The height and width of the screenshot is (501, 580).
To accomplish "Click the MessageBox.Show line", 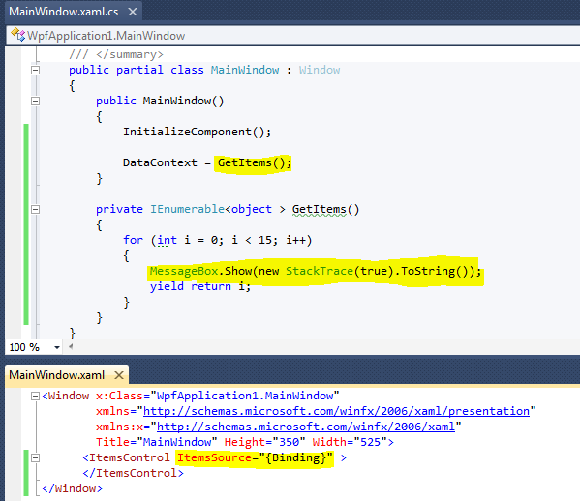I will click(x=315, y=271).
